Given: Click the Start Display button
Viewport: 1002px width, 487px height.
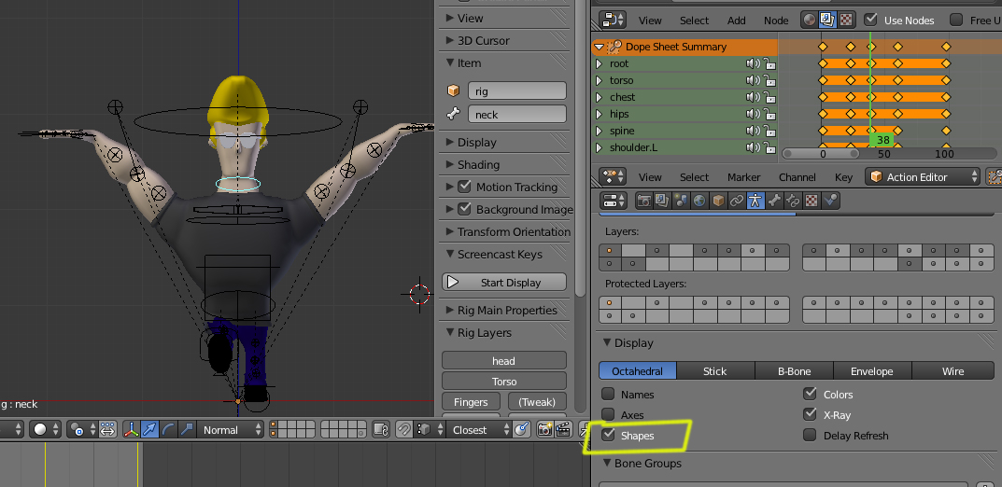Looking at the screenshot, I should (x=504, y=282).
